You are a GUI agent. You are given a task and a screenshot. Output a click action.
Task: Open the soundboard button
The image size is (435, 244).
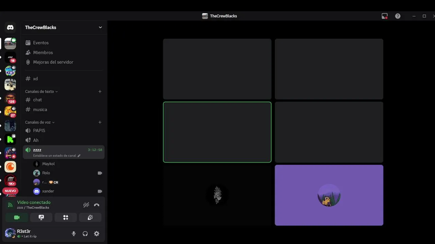(90, 218)
